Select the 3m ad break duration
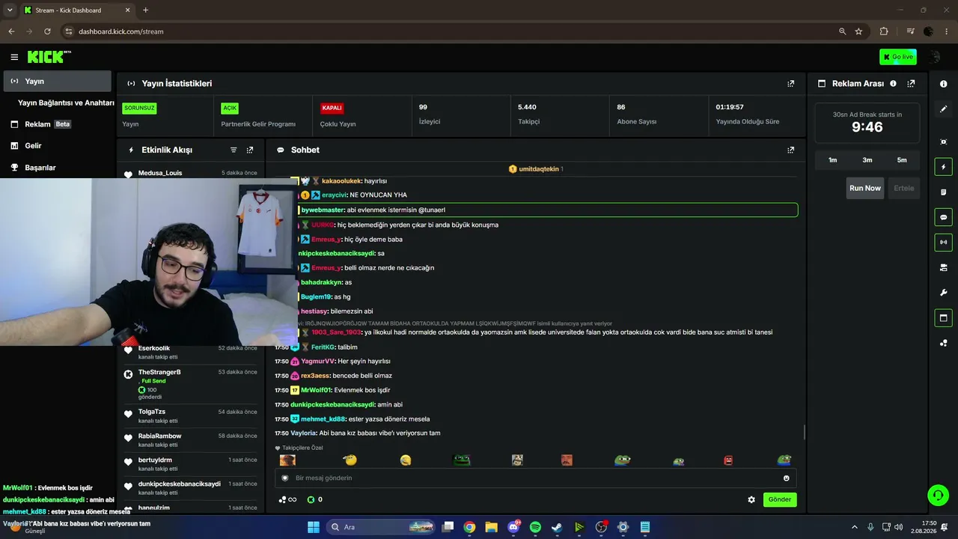The width and height of the screenshot is (958, 539). [x=867, y=160]
